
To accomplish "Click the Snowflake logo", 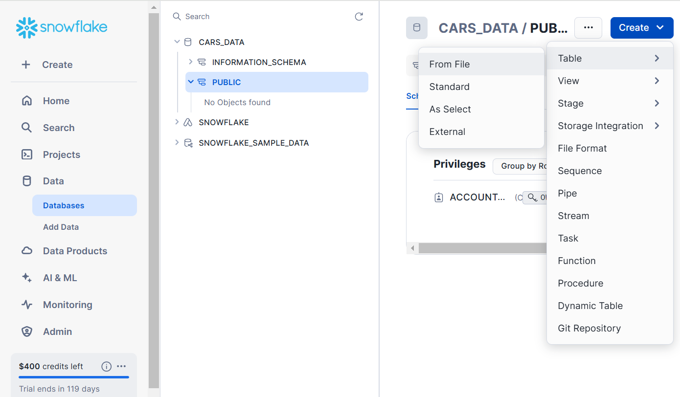I will click(62, 28).
